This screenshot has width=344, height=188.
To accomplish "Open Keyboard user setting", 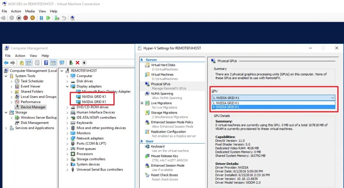I will 158,146.
